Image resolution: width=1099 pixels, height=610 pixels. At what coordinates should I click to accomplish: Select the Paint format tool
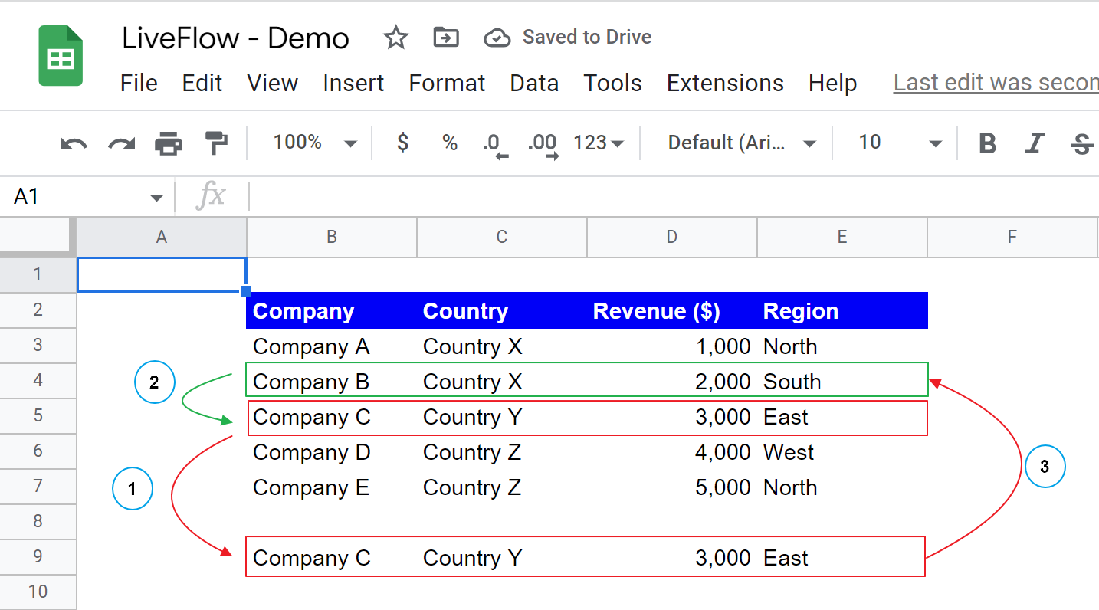coord(217,143)
